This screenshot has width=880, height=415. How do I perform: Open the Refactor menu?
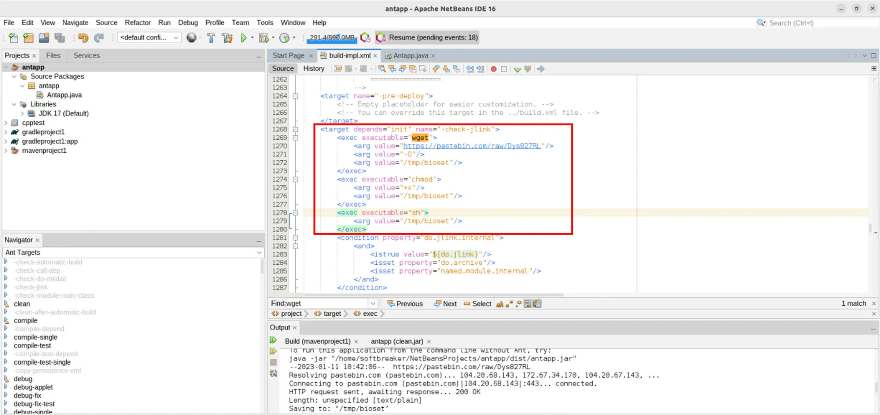tap(137, 23)
